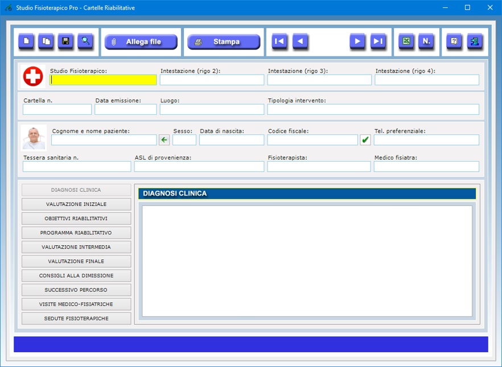The image size is (502, 367).
Task: Click the Data di nascita field
Action: coord(232,140)
